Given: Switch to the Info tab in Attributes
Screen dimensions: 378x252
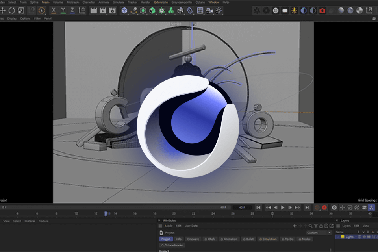Looking at the screenshot, I should tap(179, 239).
